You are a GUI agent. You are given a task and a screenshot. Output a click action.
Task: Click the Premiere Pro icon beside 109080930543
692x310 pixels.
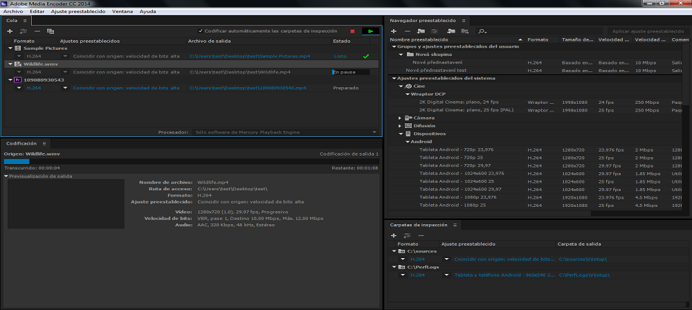pyautogui.click(x=18, y=80)
